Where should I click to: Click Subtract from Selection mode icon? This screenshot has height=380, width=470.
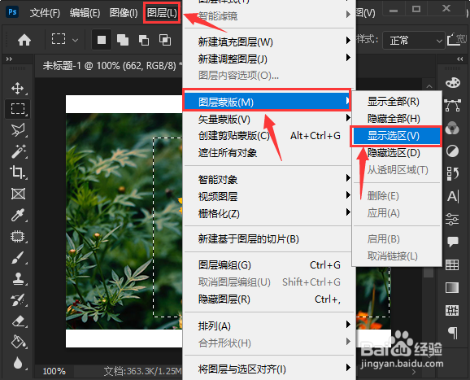[x=144, y=40]
